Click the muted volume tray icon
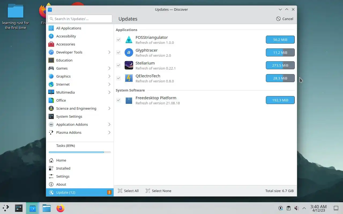 click(296, 208)
